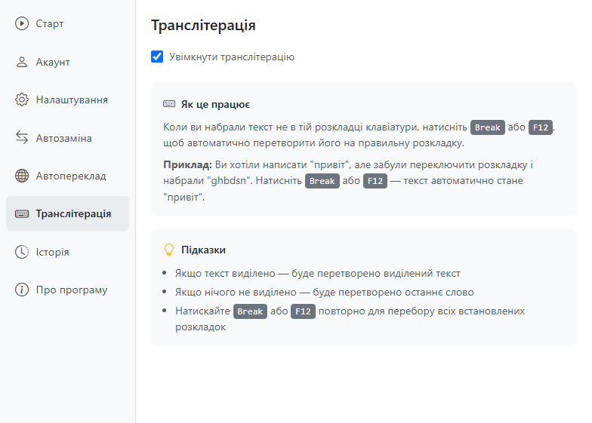The image size is (592, 423).
Task: Click the text повторно для перебору всіх встановлених
Action: (x=421, y=311)
